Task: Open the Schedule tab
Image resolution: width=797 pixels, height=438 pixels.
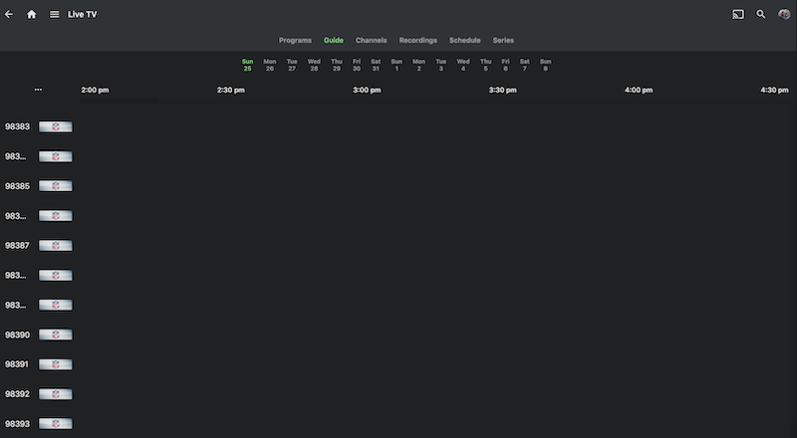Action: point(464,40)
